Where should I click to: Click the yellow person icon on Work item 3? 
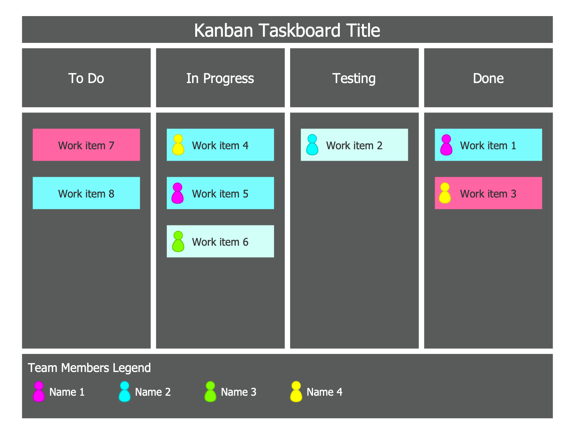point(445,193)
